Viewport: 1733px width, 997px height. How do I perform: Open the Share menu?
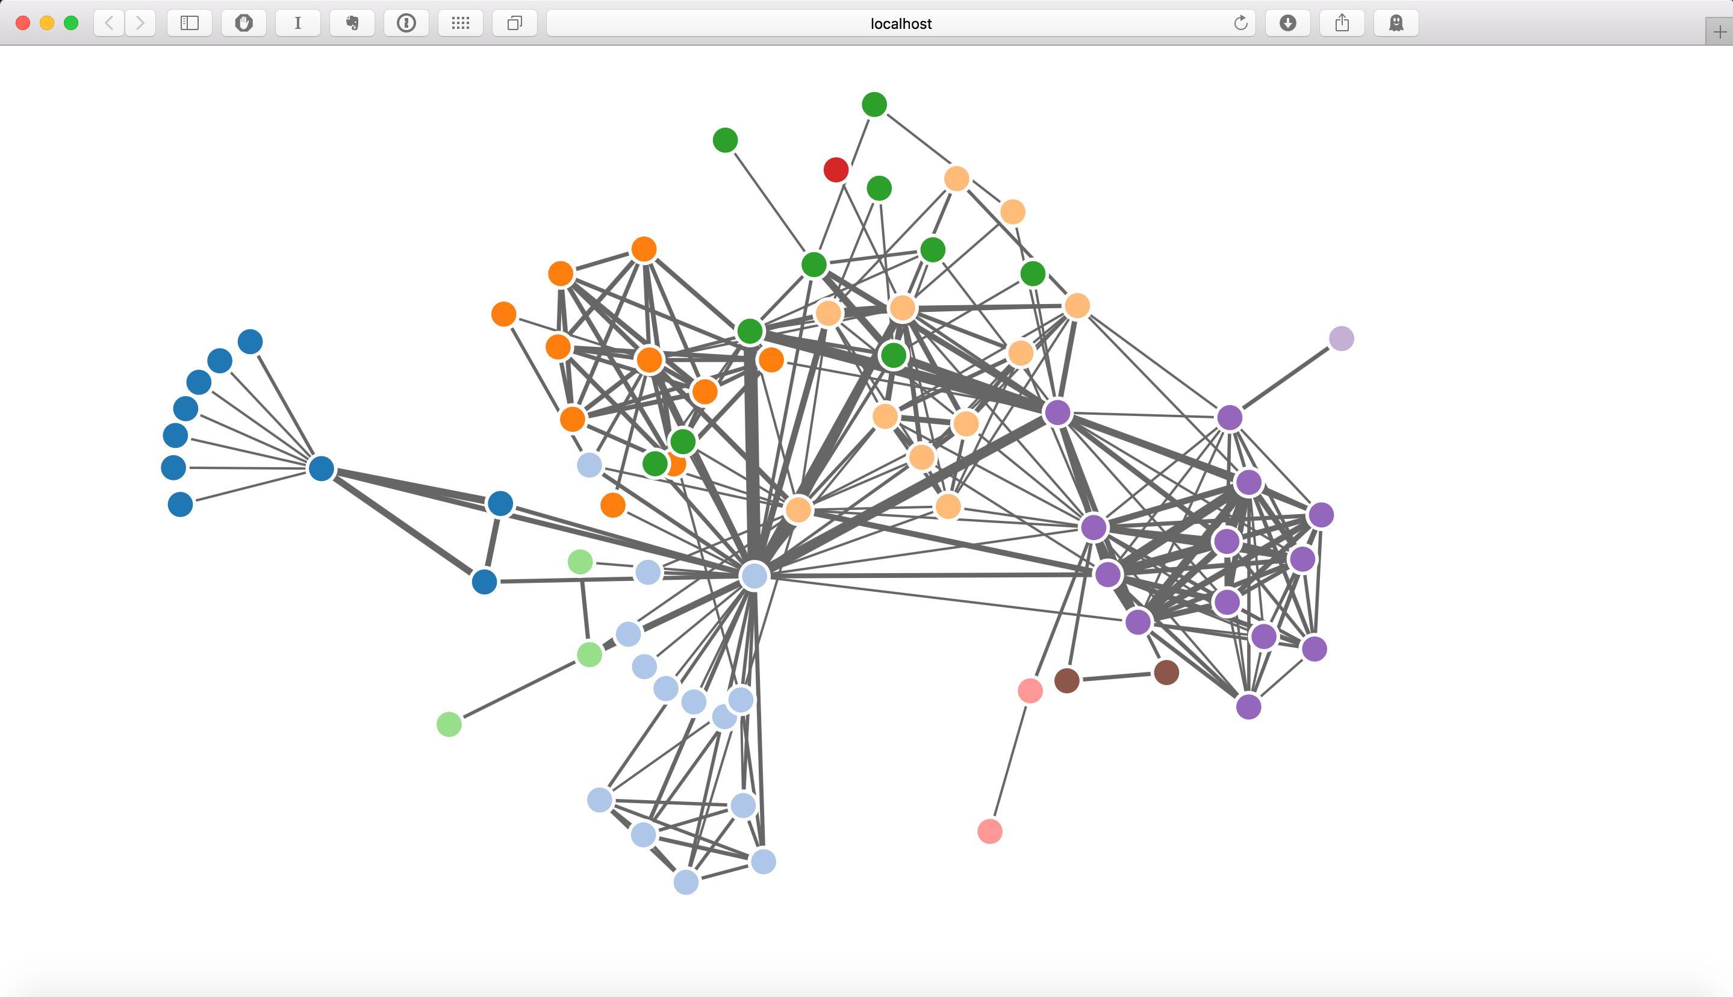coord(1342,23)
